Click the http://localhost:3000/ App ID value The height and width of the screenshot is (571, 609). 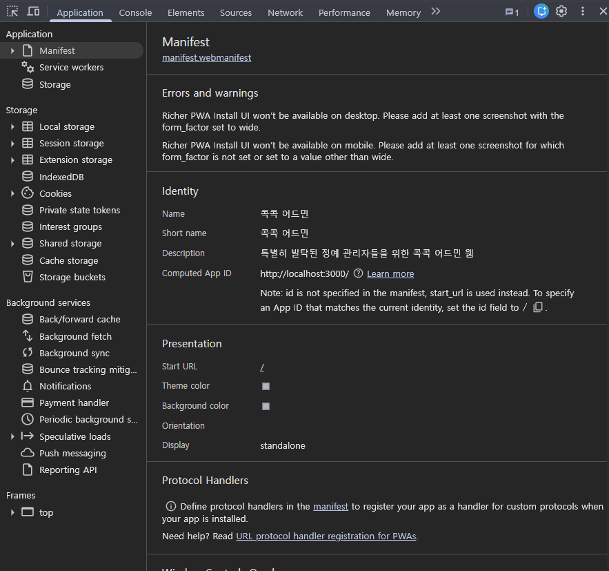click(x=305, y=273)
